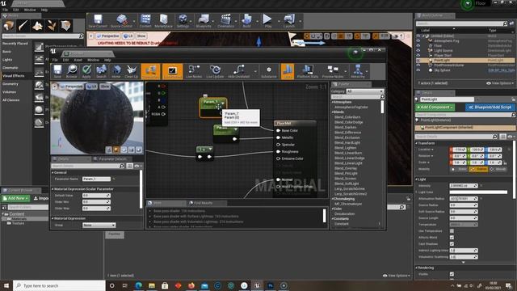This screenshot has width=517, height=291.
Task: Open Asset menu of Material Editor
Action: [78, 60]
